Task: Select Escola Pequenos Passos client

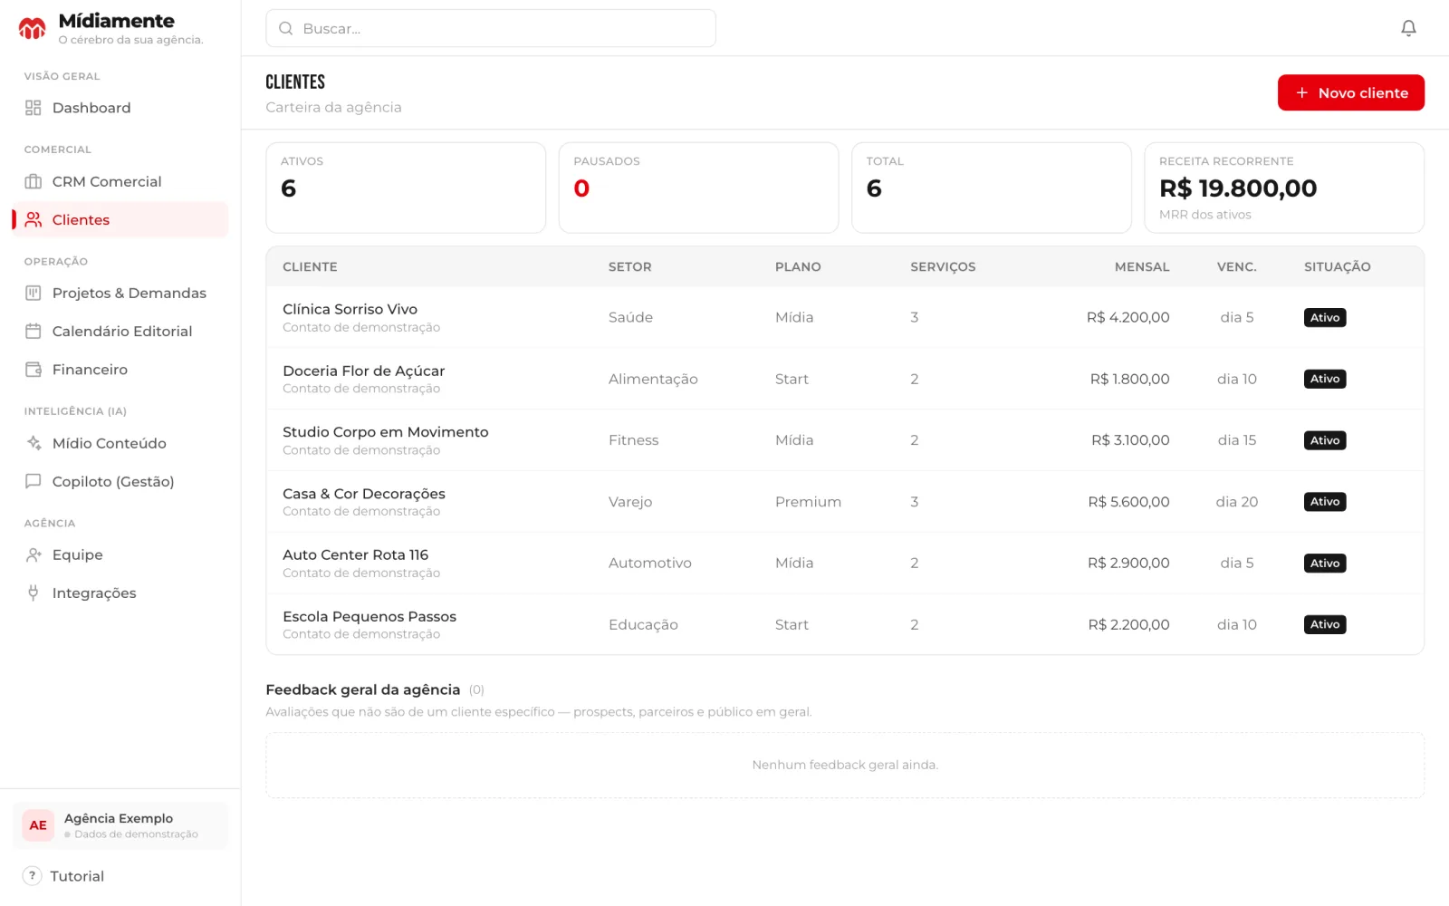Action: 845,624
